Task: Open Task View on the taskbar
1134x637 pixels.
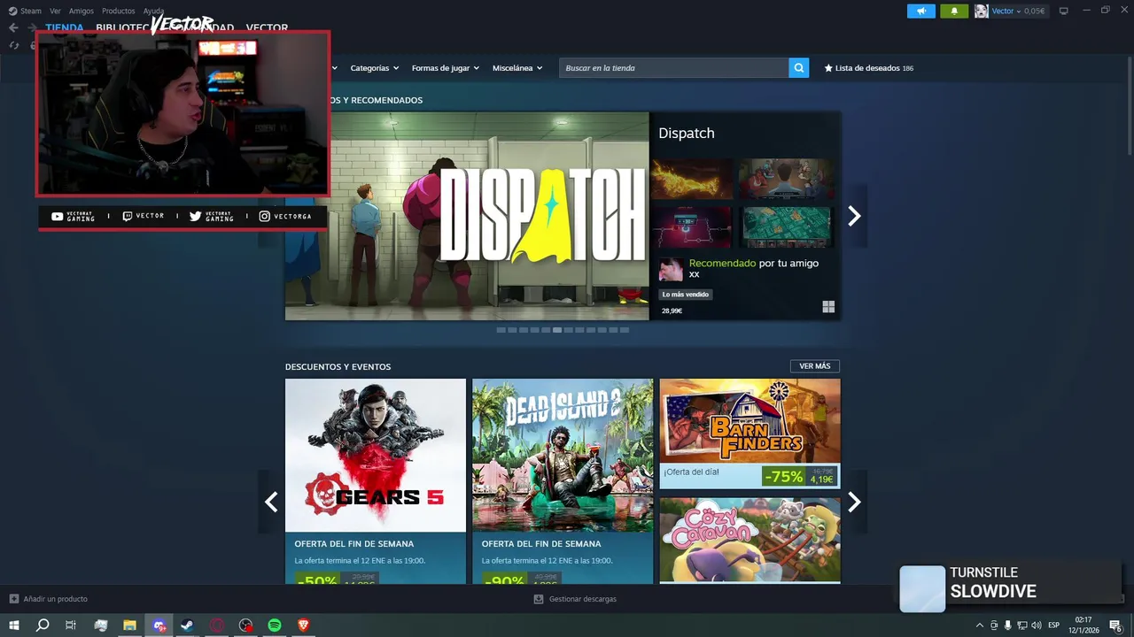Action: click(x=71, y=625)
